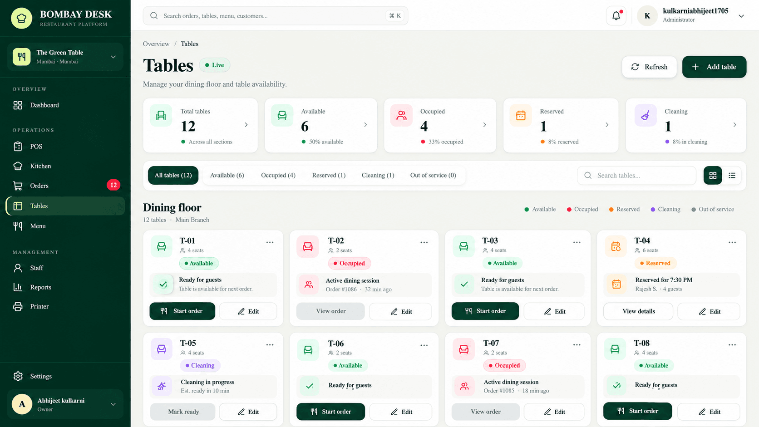Select the All tables (12) tab
The image size is (759, 427).
coord(173,175)
